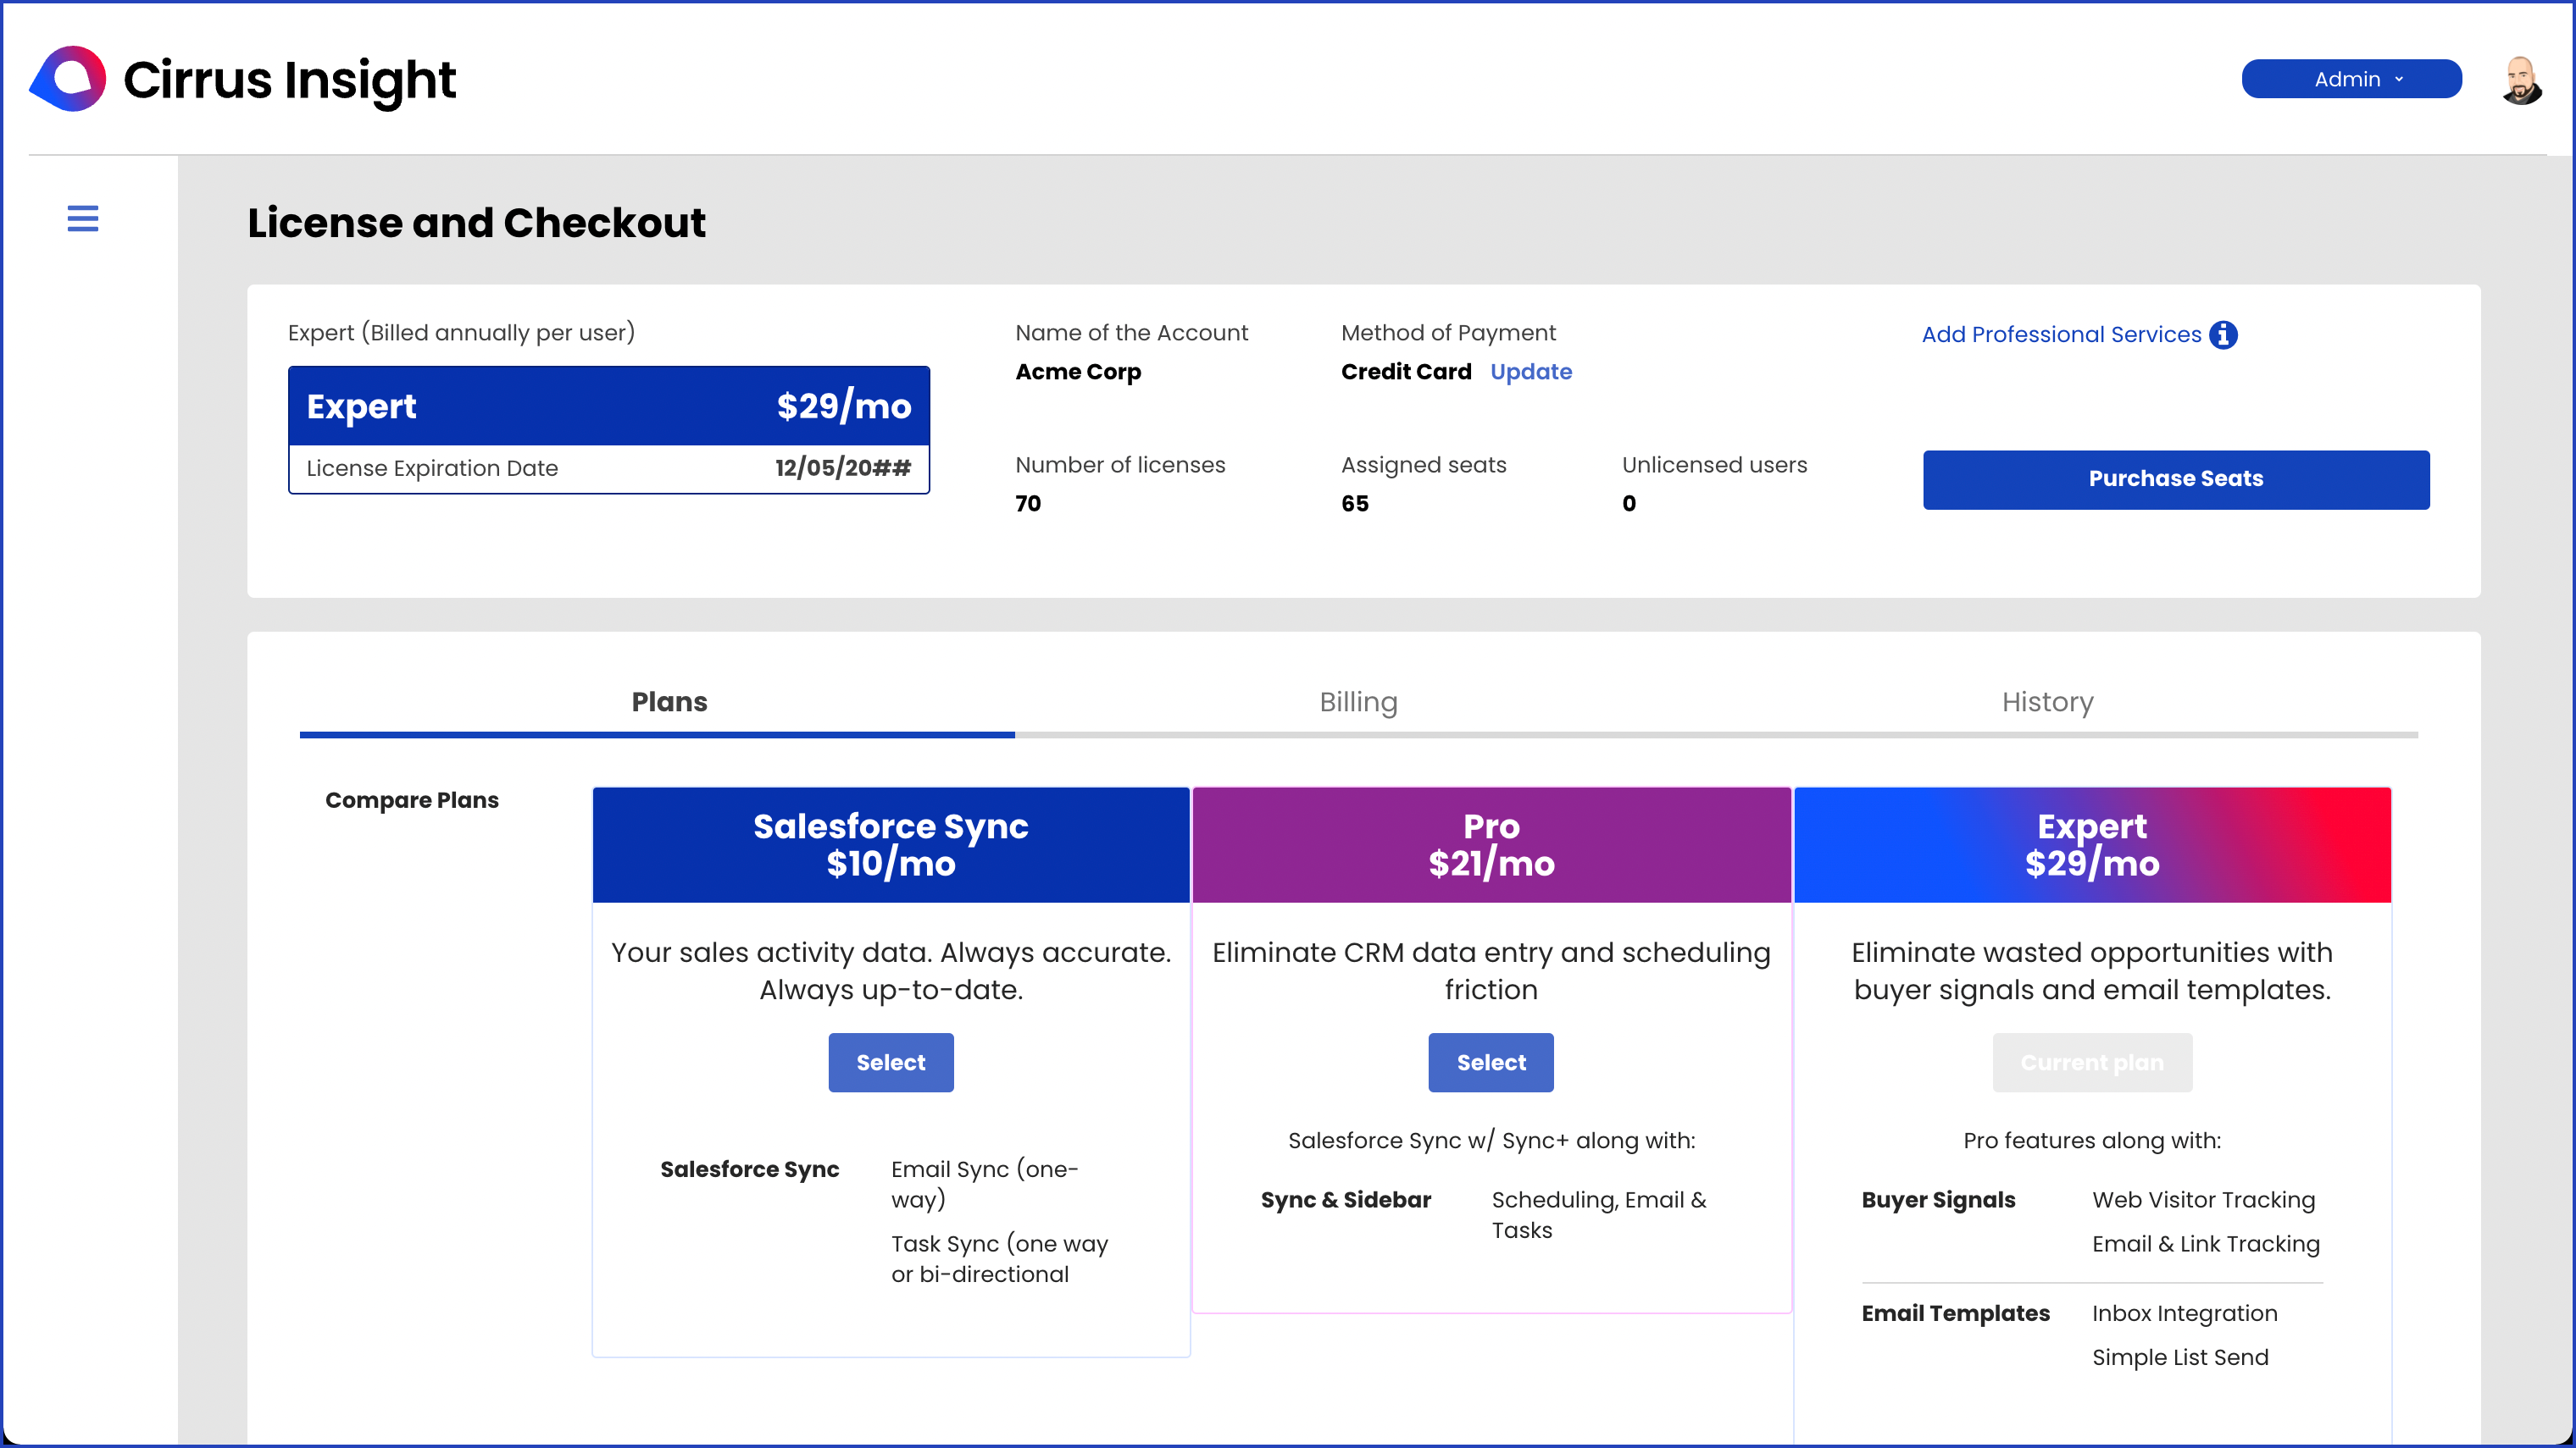Click the Salesforce Sync $10/mo header
The image size is (2576, 1448).
point(890,844)
